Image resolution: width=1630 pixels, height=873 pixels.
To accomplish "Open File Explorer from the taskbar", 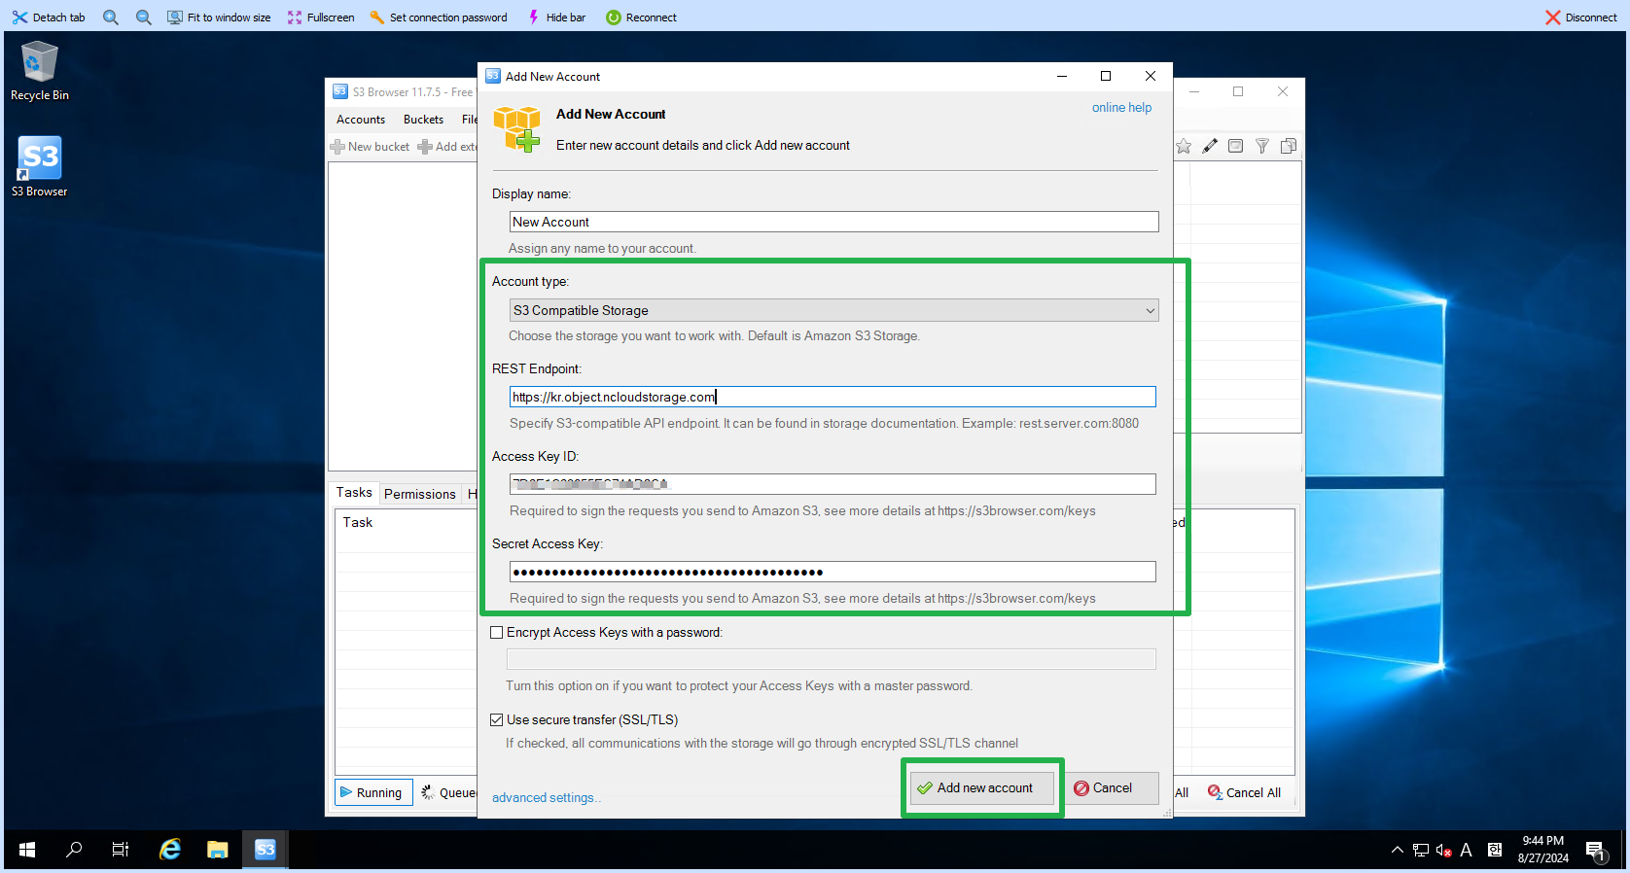I will (217, 850).
